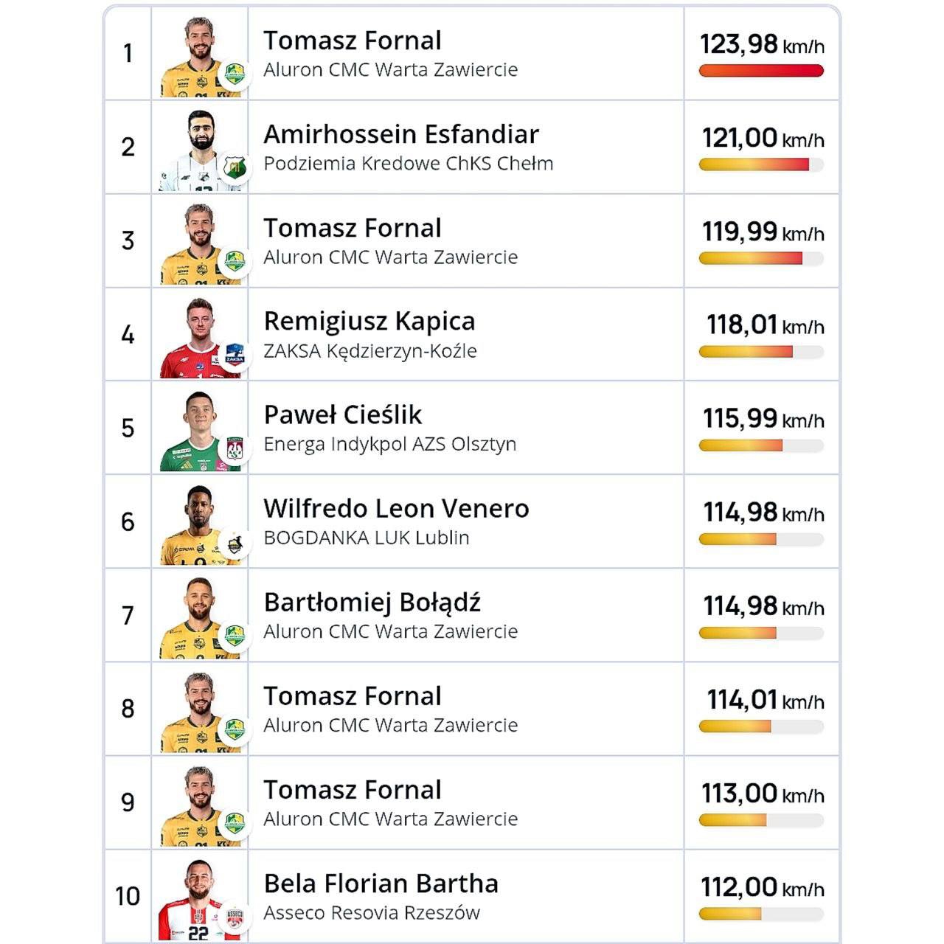Open the BOGDANKA LUK Lublin team link
The width and height of the screenshot is (944, 944).
pyautogui.click(x=367, y=538)
